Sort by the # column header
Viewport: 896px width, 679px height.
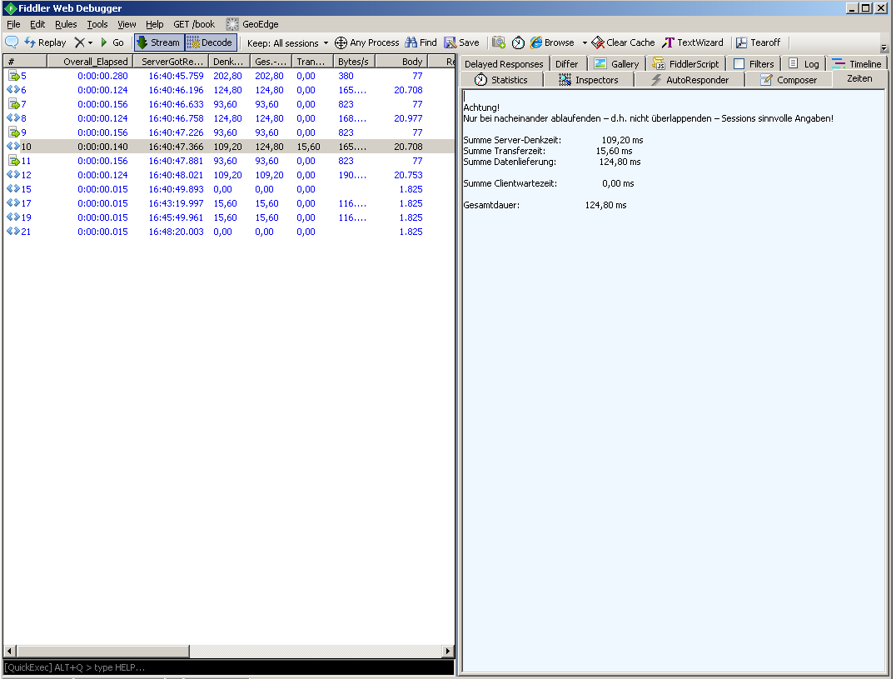[x=25, y=62]
